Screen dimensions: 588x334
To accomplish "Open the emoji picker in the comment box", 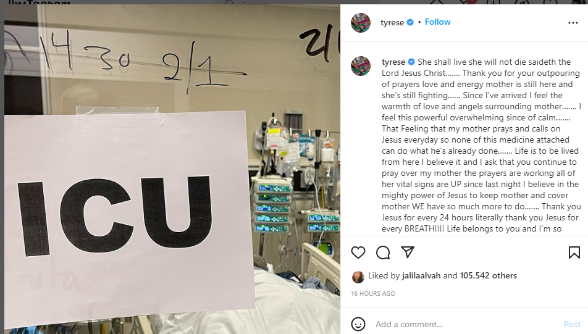I will 358,324.
